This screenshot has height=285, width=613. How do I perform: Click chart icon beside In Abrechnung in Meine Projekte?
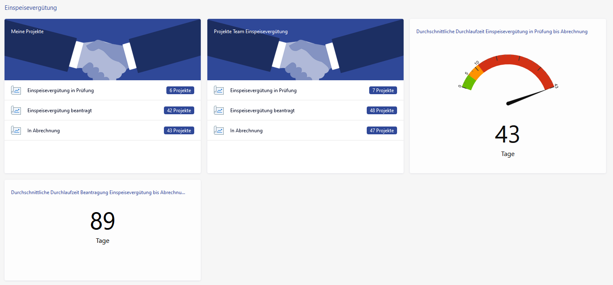click(16, 131)
